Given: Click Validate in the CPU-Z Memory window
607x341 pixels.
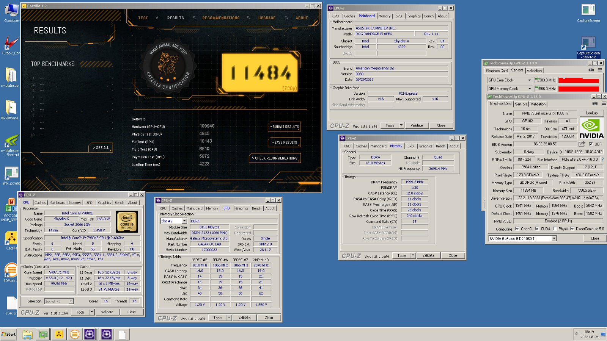Looking at the screenshot, I should [x=428, y=255].
